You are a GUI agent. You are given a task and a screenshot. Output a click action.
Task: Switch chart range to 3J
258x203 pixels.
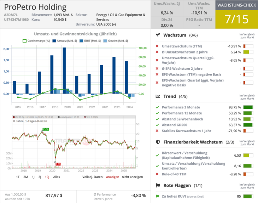(x=40, y=177)
